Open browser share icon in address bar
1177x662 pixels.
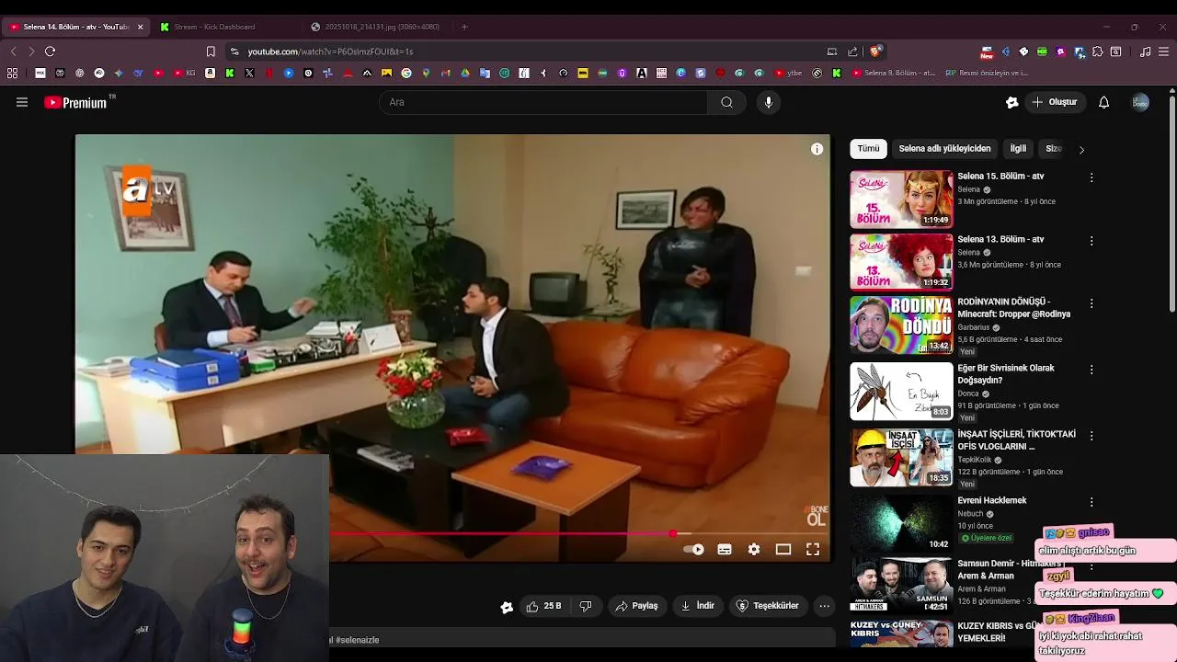pyautogui.click(x=852, y=51)
